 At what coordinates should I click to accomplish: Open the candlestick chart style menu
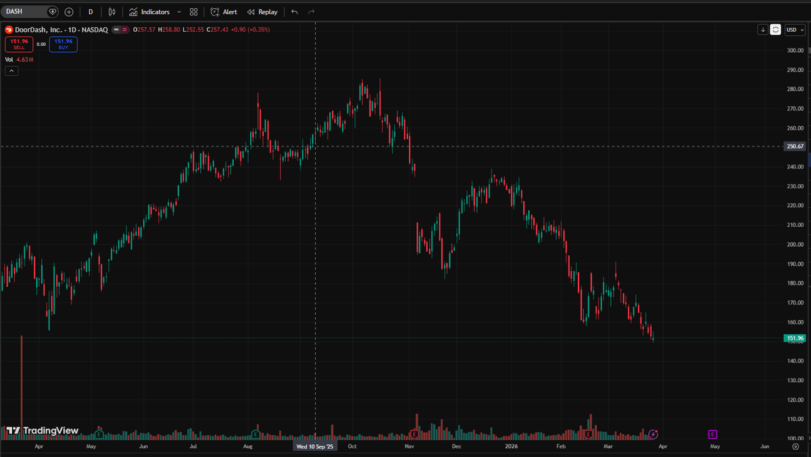pos(112,11)
